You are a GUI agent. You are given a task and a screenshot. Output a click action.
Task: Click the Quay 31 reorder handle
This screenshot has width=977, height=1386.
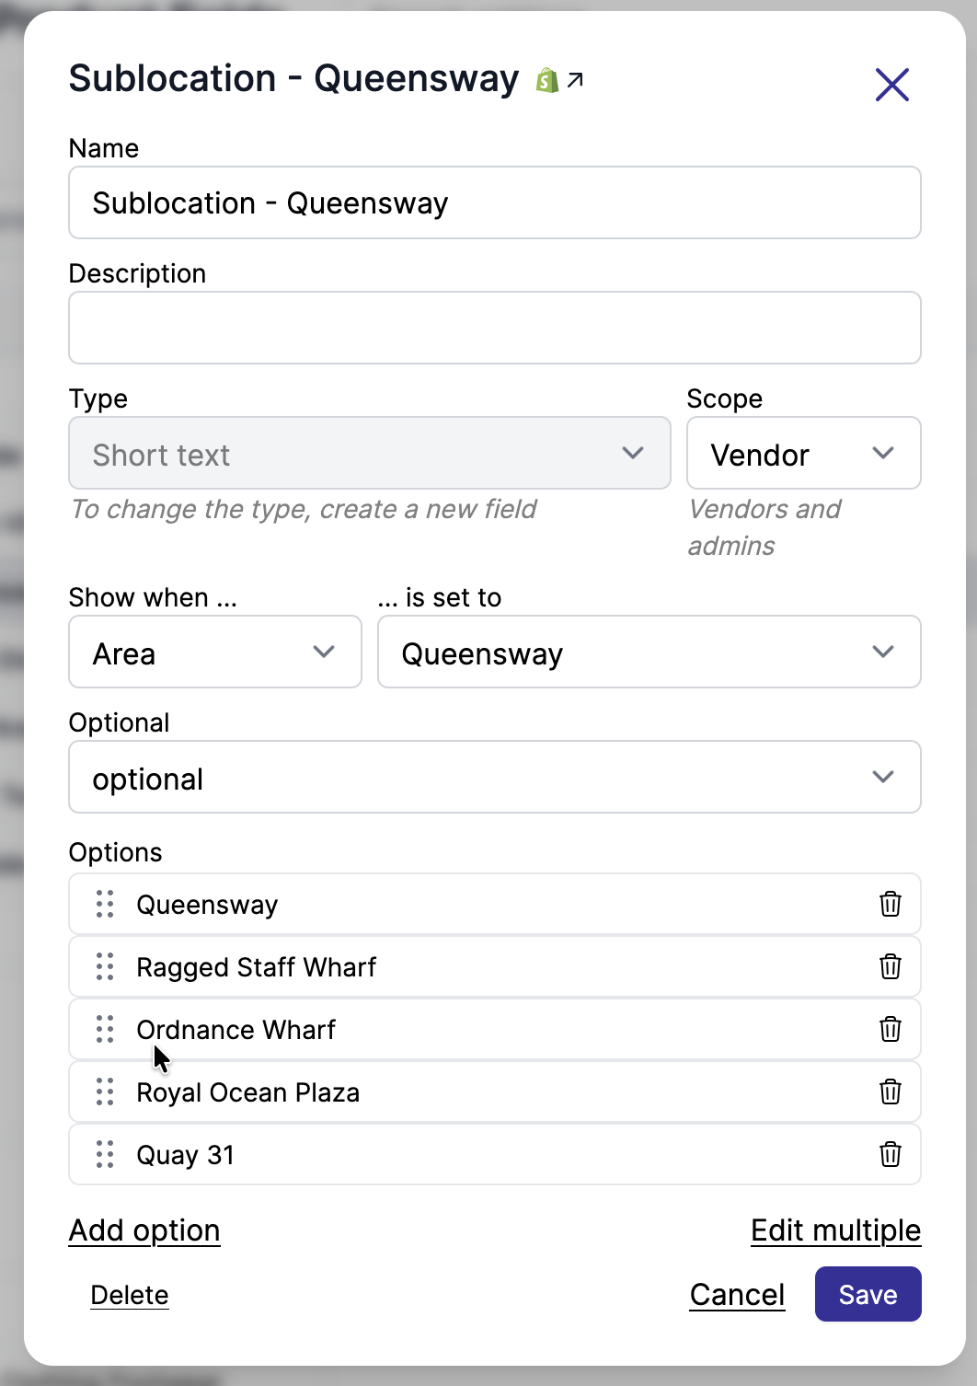105,1155
